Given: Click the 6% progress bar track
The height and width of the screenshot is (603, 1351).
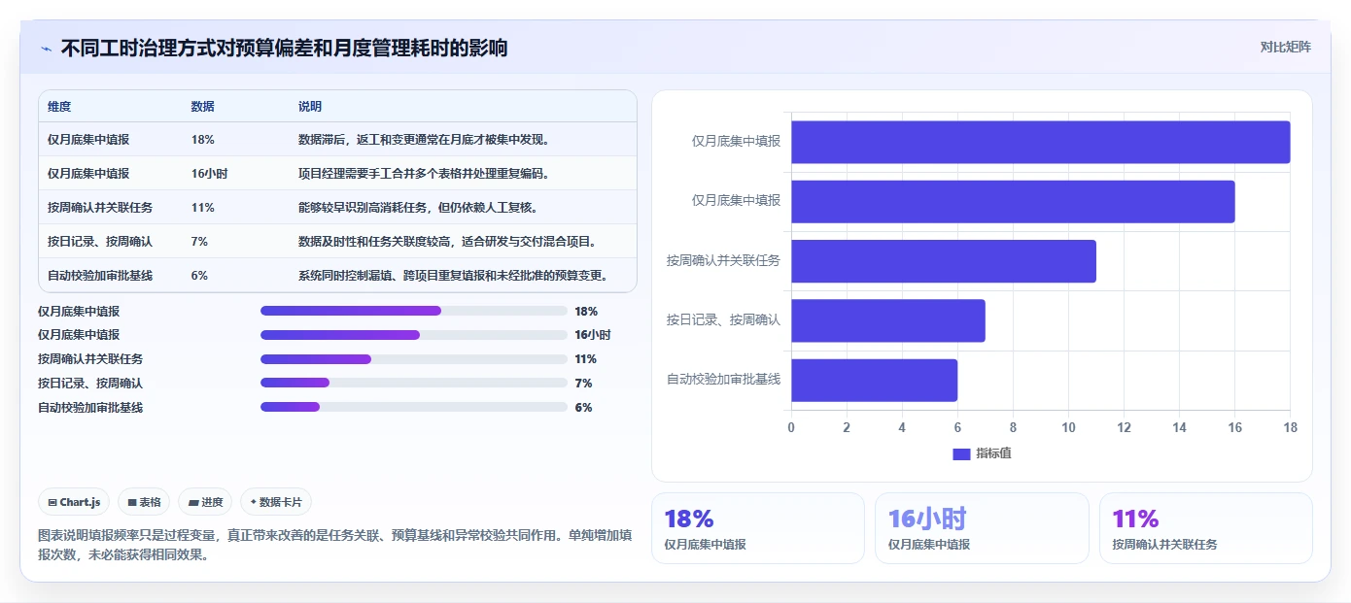Looking at the screenshot, I should [x=413, y=407].
